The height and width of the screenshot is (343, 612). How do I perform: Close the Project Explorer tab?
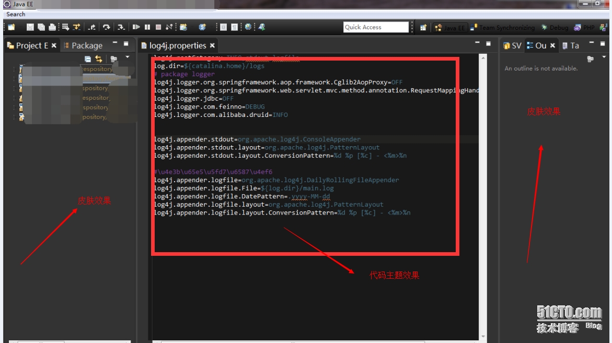[x=54, y=45]
